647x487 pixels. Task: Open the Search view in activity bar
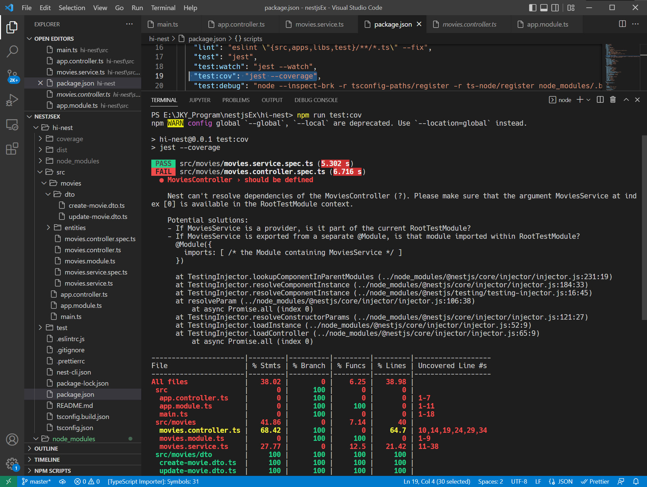pos(12,52)
